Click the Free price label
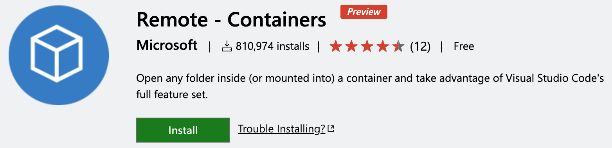 click(x=464, y=47)
